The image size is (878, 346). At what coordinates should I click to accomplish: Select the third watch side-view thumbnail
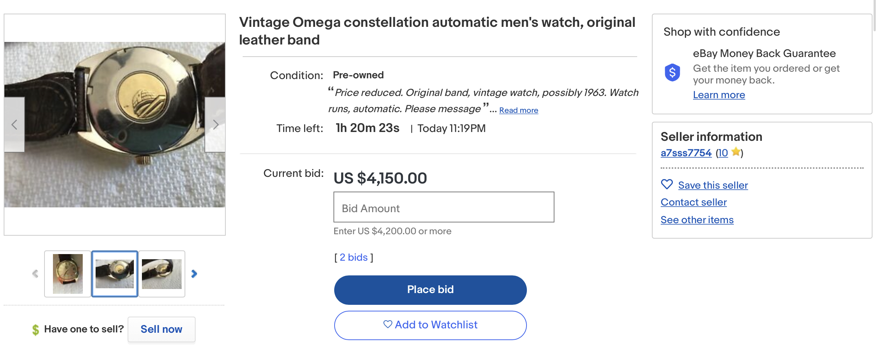click(x=162, y=274)
